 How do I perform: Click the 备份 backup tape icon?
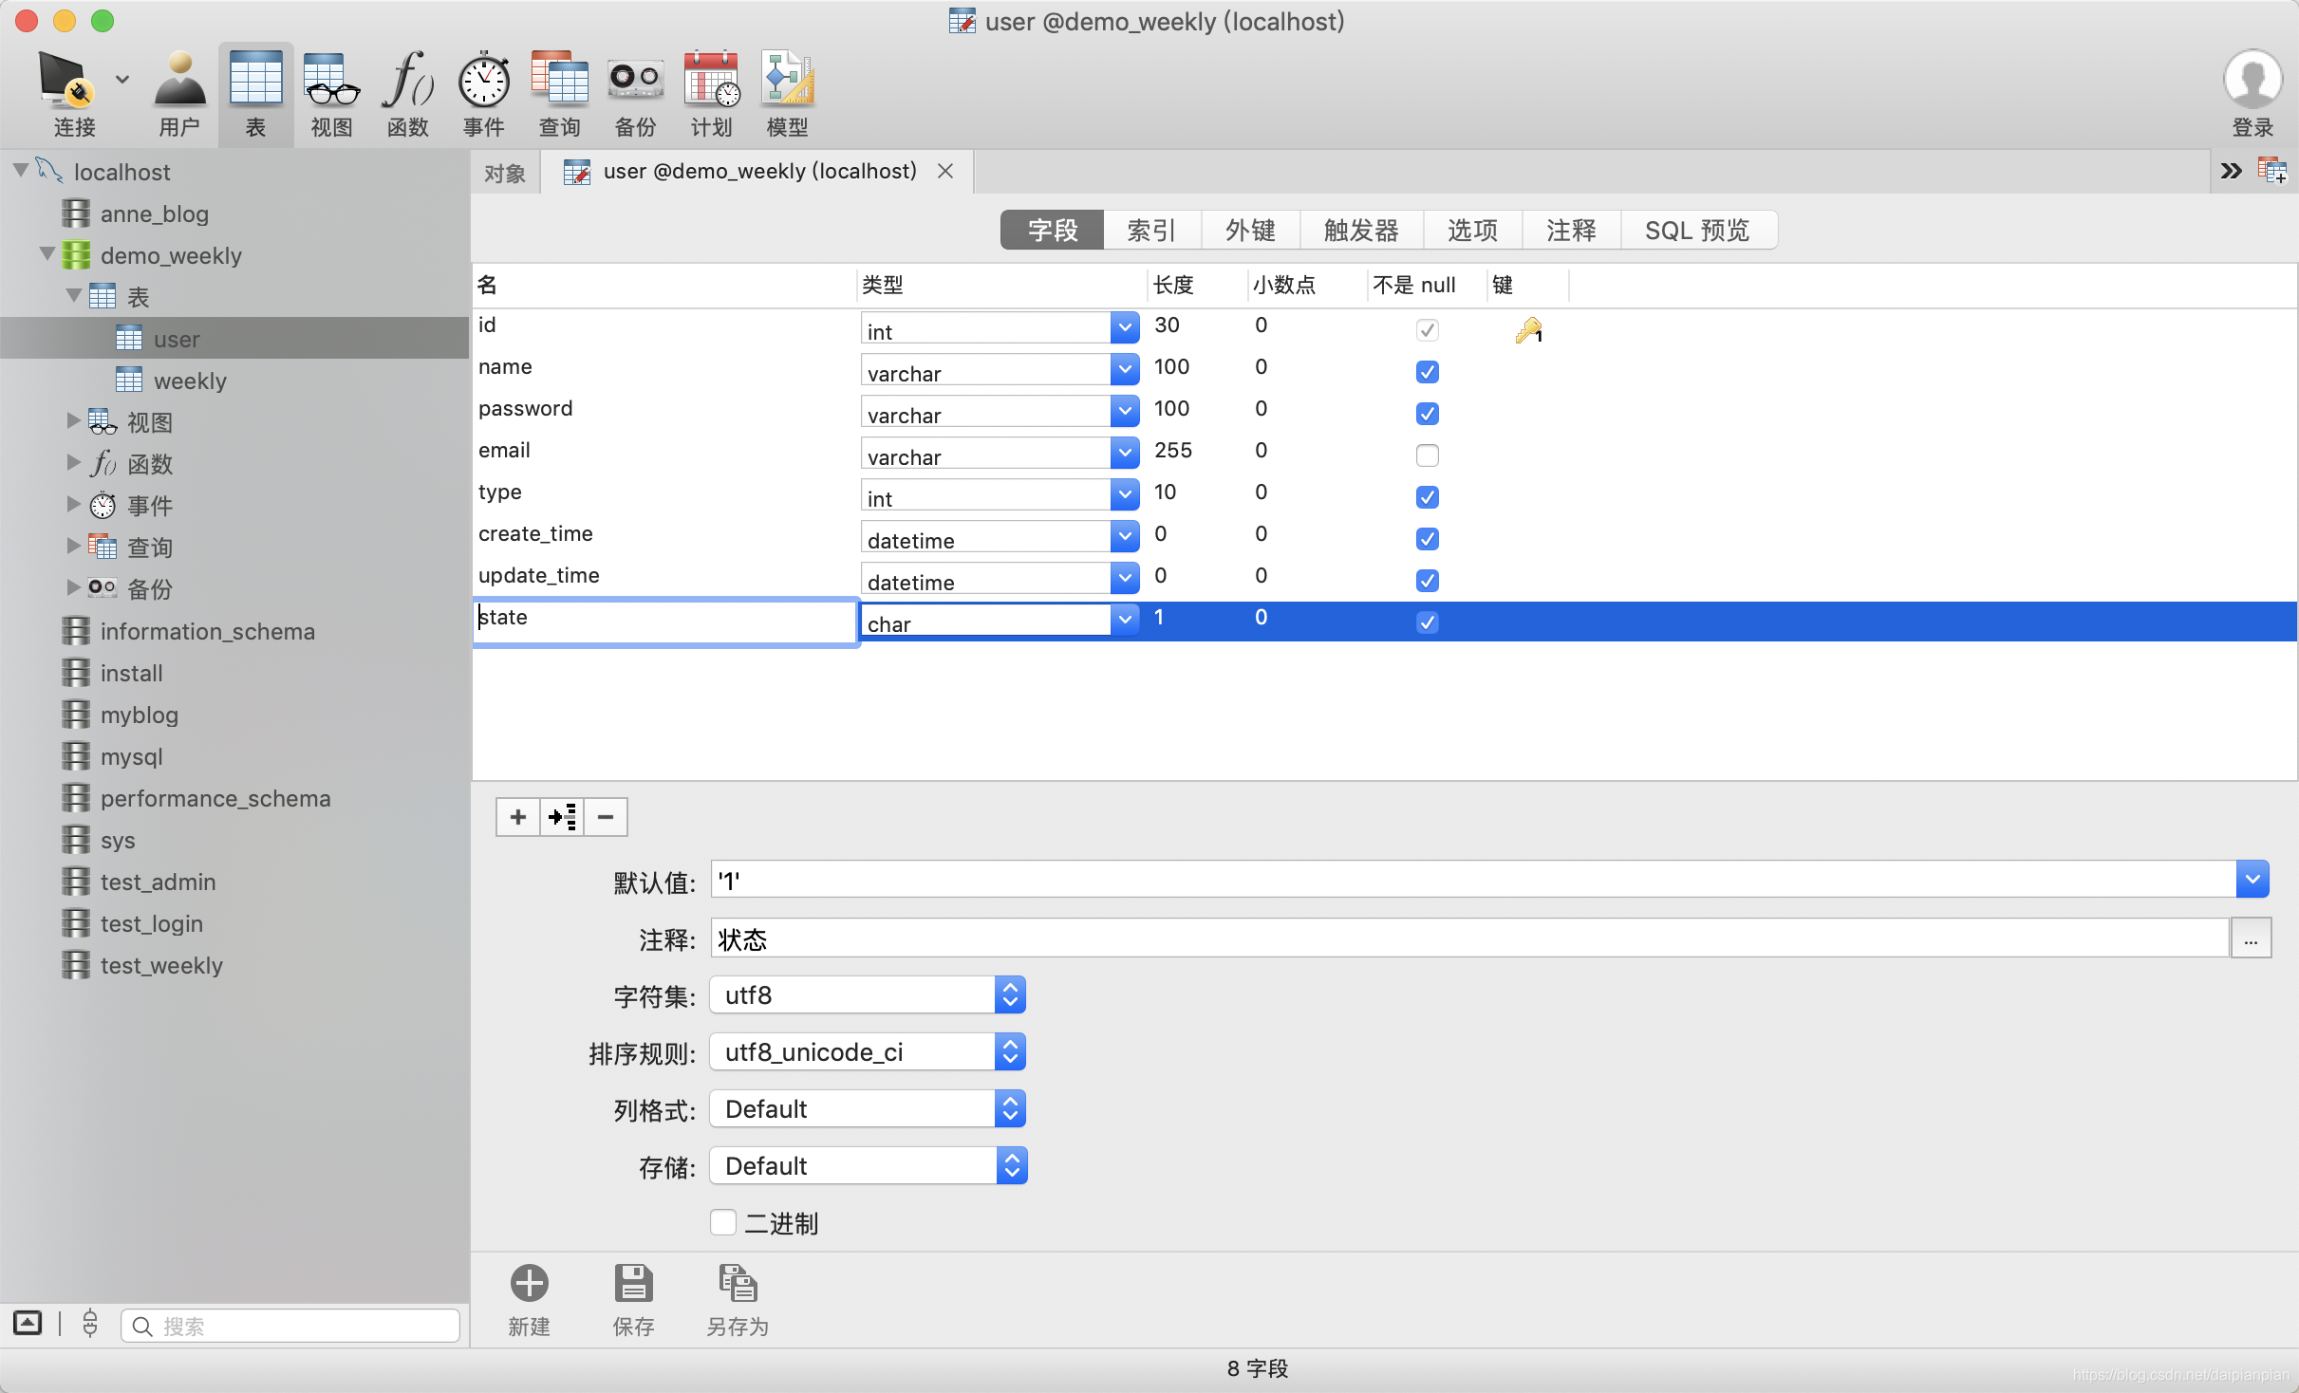point(635,81)
